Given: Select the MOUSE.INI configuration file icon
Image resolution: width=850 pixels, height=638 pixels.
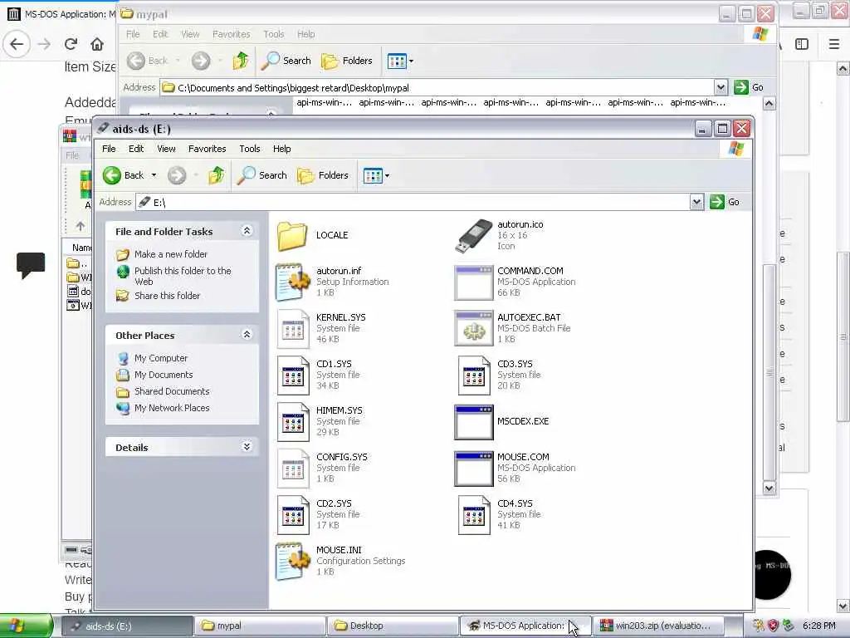Looking at the screenshot, I should coord(293,562).
